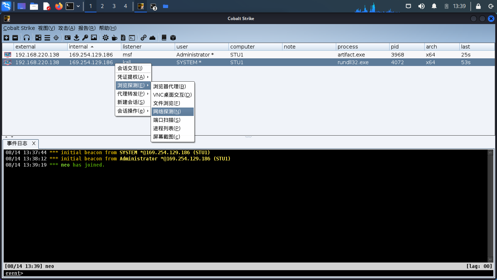The image size is (497, 280).
Task: Click the volume speaker tray icon
Action: pyautogui.click(x=421, y=6)
